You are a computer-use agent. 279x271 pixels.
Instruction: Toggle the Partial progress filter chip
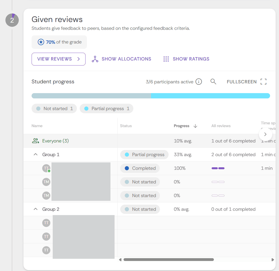107,108
